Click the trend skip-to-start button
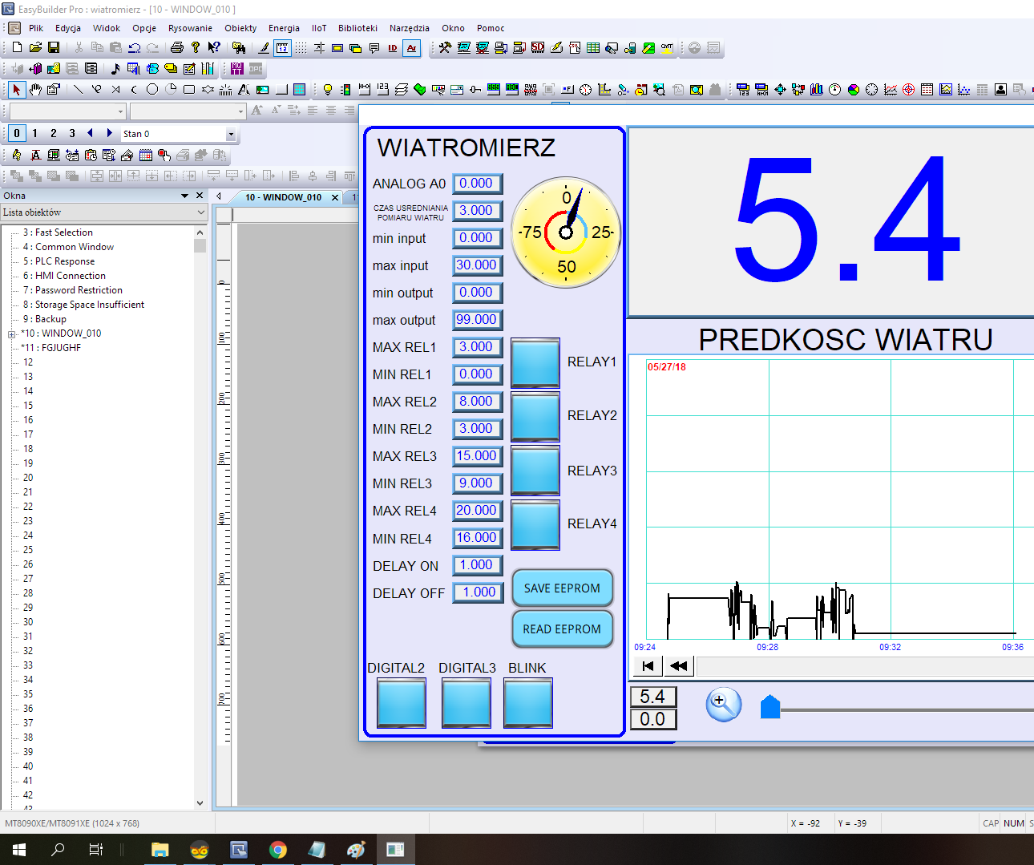The image size is (1034, 865). [x=648, y=666]
